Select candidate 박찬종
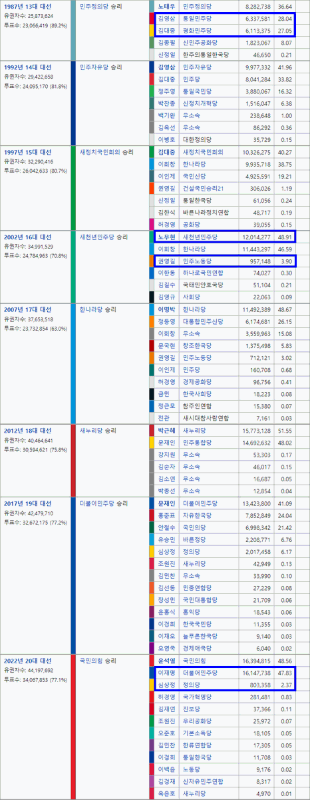 (x=168, y=103)
